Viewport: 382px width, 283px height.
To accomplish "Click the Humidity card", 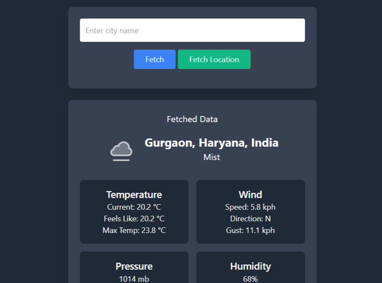I will coord(250,267).
